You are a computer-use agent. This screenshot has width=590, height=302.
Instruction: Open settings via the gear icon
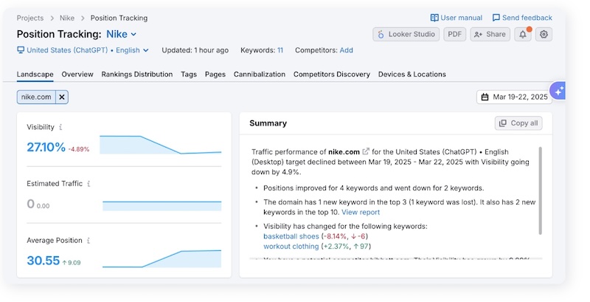544,34
